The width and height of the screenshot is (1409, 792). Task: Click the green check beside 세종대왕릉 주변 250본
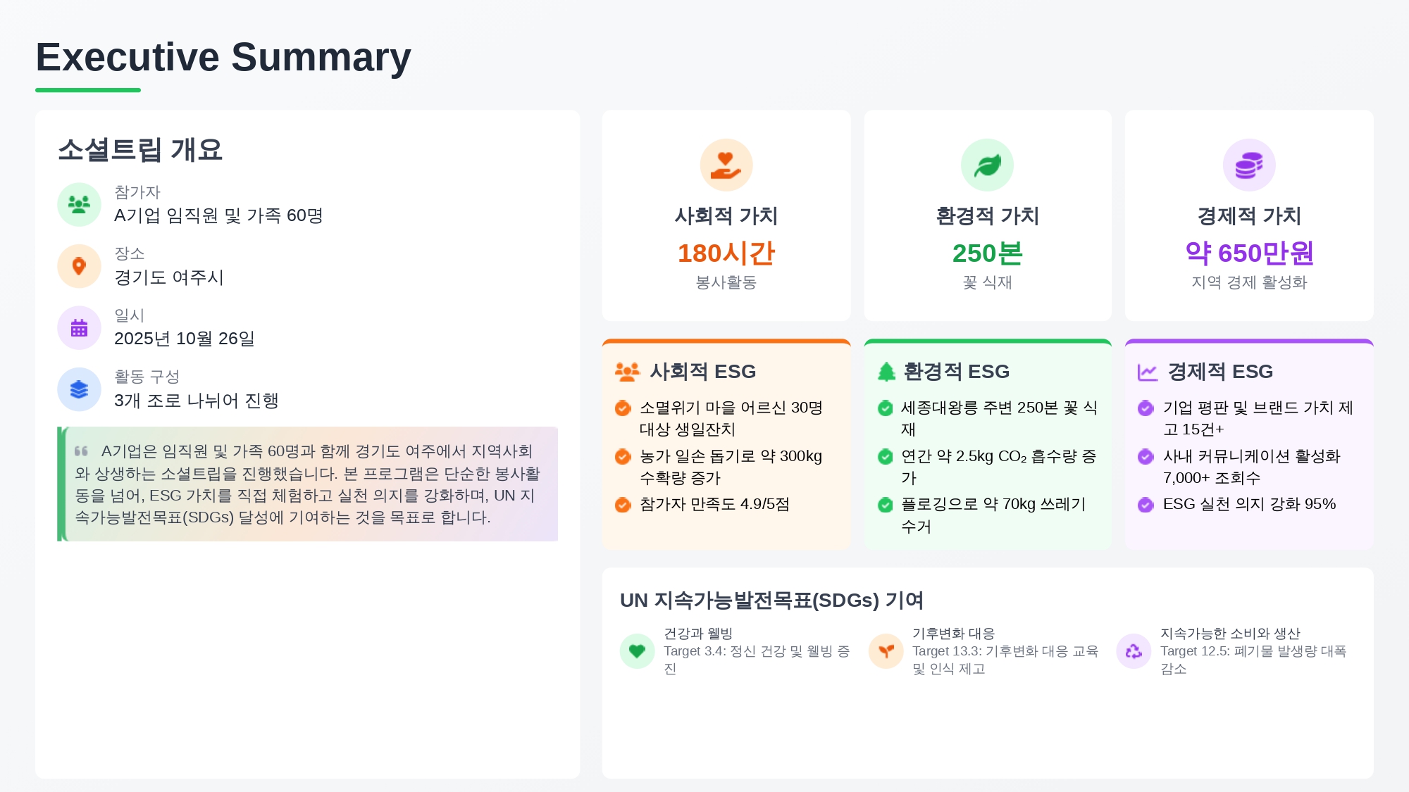886,408
